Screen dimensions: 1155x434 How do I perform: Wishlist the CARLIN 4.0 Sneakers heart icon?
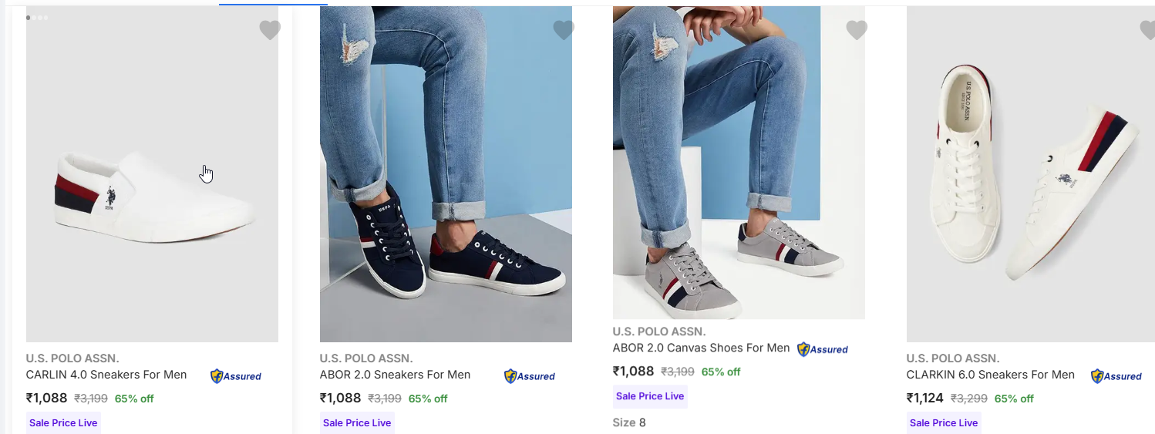pyautogui.click(x=269, y=31)
